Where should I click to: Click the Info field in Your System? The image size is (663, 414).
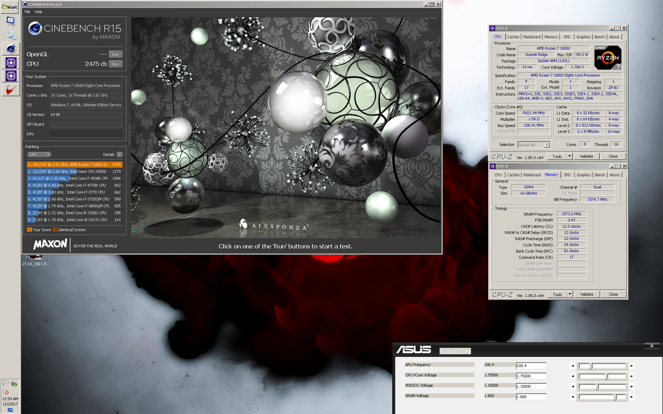(x=86, y=134)
